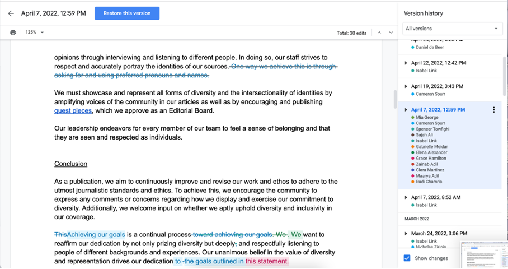Open more actions for April 7 12:59 PM version
This screenshot has height=269, width=508.
[494, 110]
